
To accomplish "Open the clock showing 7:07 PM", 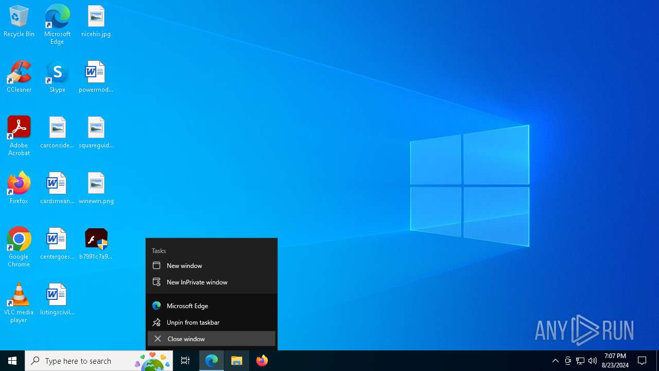I will (x=615, y=361).
